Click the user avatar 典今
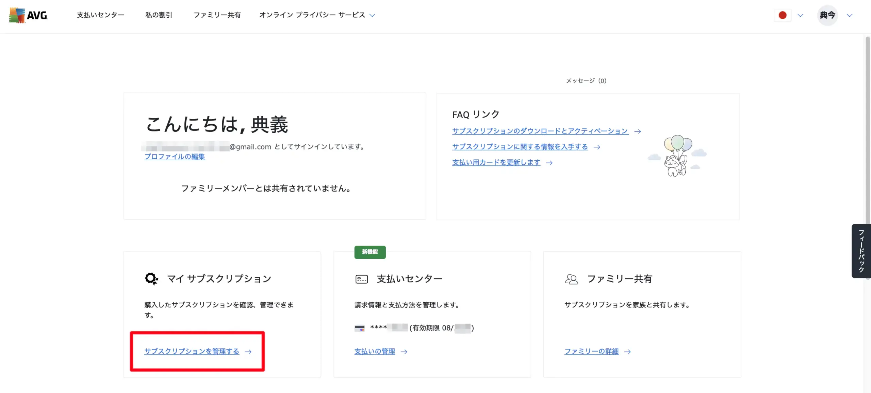 [x=827, y=15]
